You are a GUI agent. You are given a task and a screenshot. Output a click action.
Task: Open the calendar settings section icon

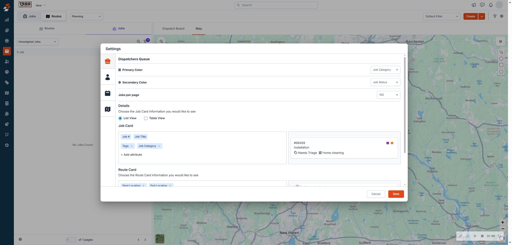point(107,93)
